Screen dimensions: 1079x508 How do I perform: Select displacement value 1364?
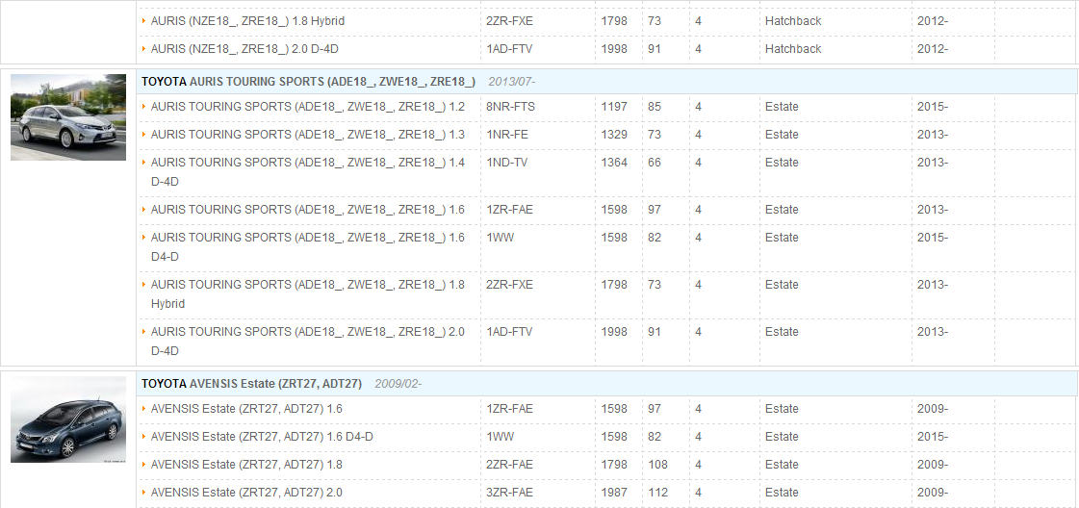[x=614, y=163]
